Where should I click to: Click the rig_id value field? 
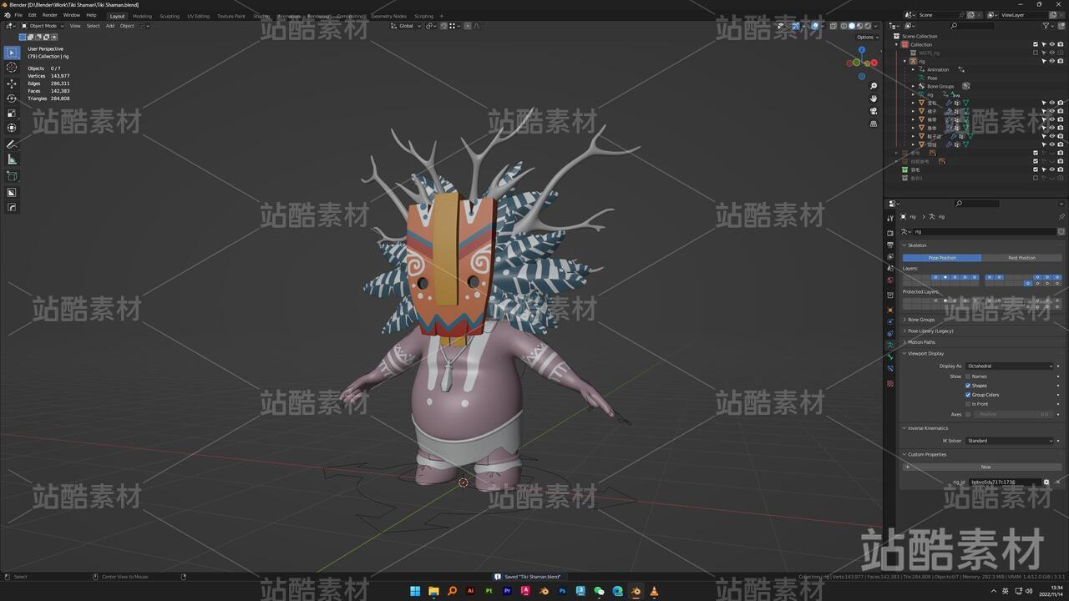point(1005,482)
